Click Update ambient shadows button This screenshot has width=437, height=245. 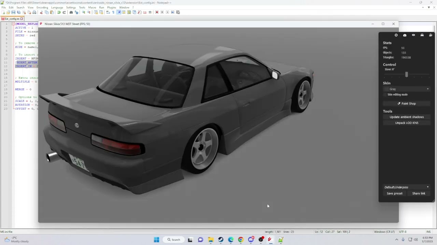pos(407,117)
